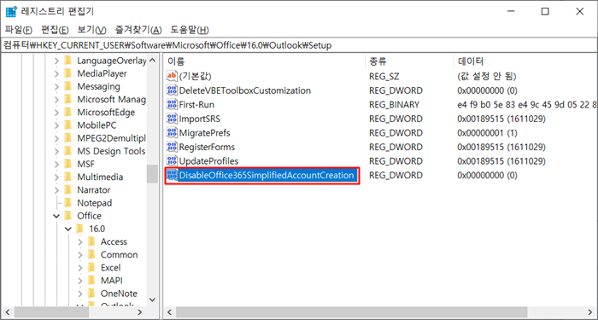Viewport: 598px width, 320px height.
Task: Click the 0x00000001 (1) data cell
Action: coord(488,133)
